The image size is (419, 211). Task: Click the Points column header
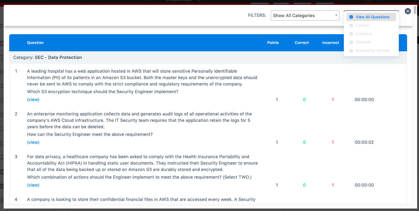(x=273, y=43)
